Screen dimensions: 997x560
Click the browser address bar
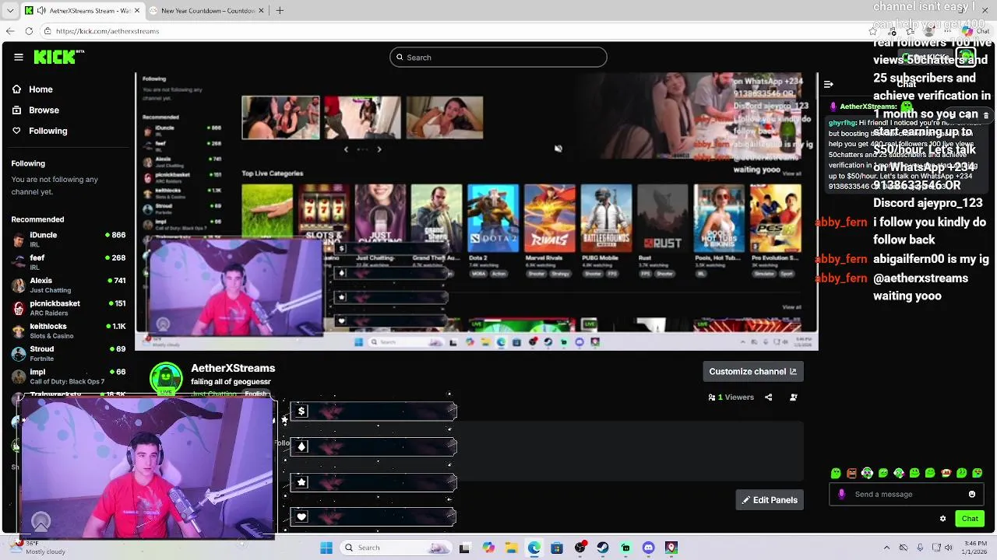pyautogui.click(x=452, y=31)
